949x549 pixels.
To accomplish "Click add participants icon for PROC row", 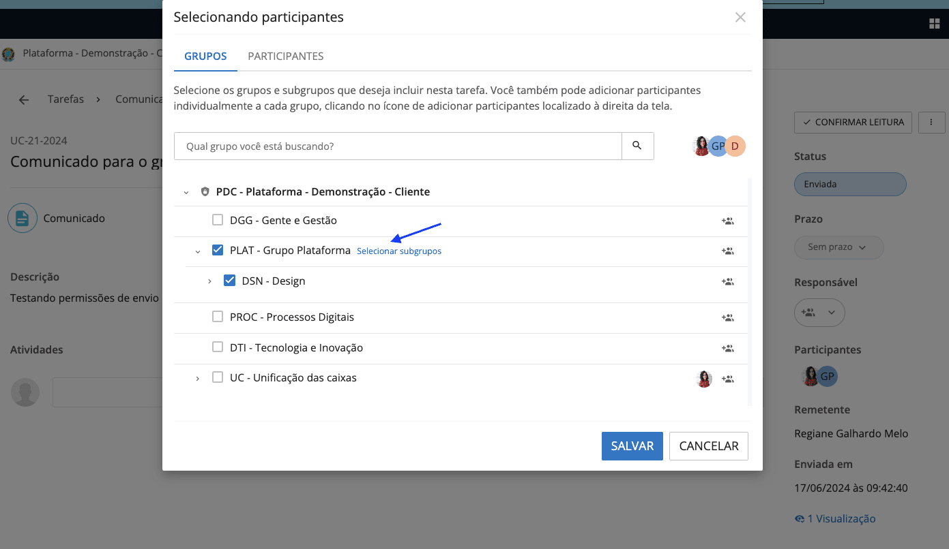I will 728,317.
